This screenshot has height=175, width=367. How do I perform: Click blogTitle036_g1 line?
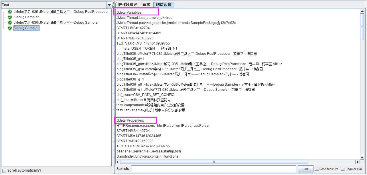point(186,90)
